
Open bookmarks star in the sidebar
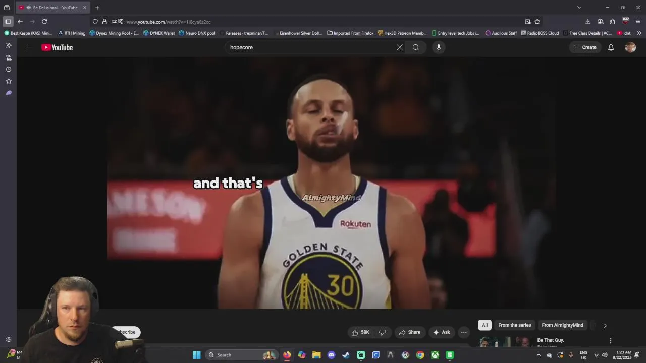[x=9, y=81]
